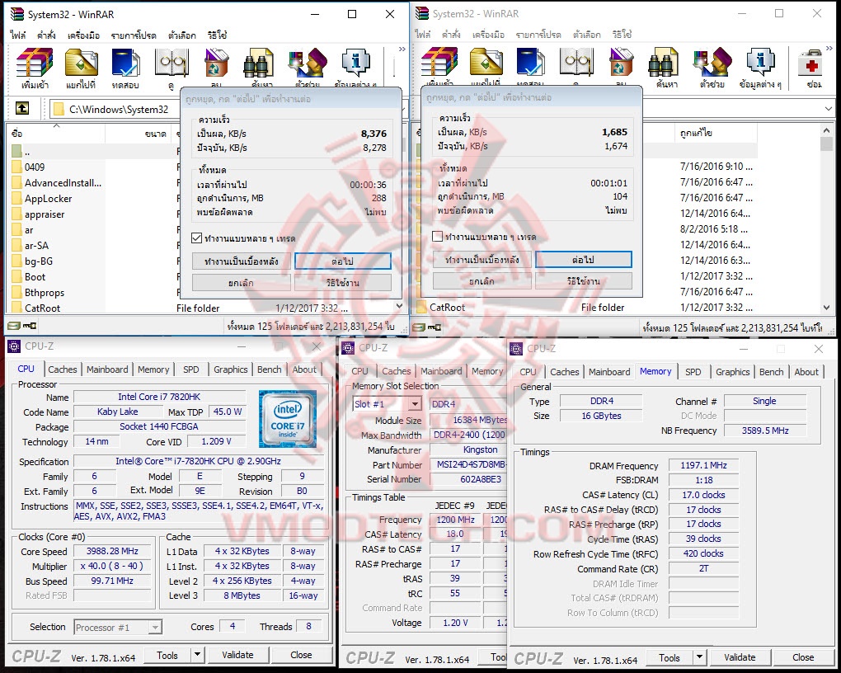Select the Bthprops folder in left WinRAR
This screenshot has height=673, width=841.
pyautogui.click(x=45, y=293)
